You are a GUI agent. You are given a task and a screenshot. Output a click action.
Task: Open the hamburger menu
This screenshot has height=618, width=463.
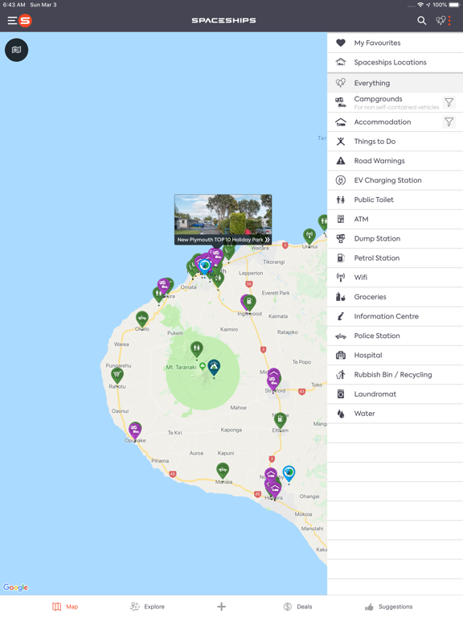tap(12, 20)
